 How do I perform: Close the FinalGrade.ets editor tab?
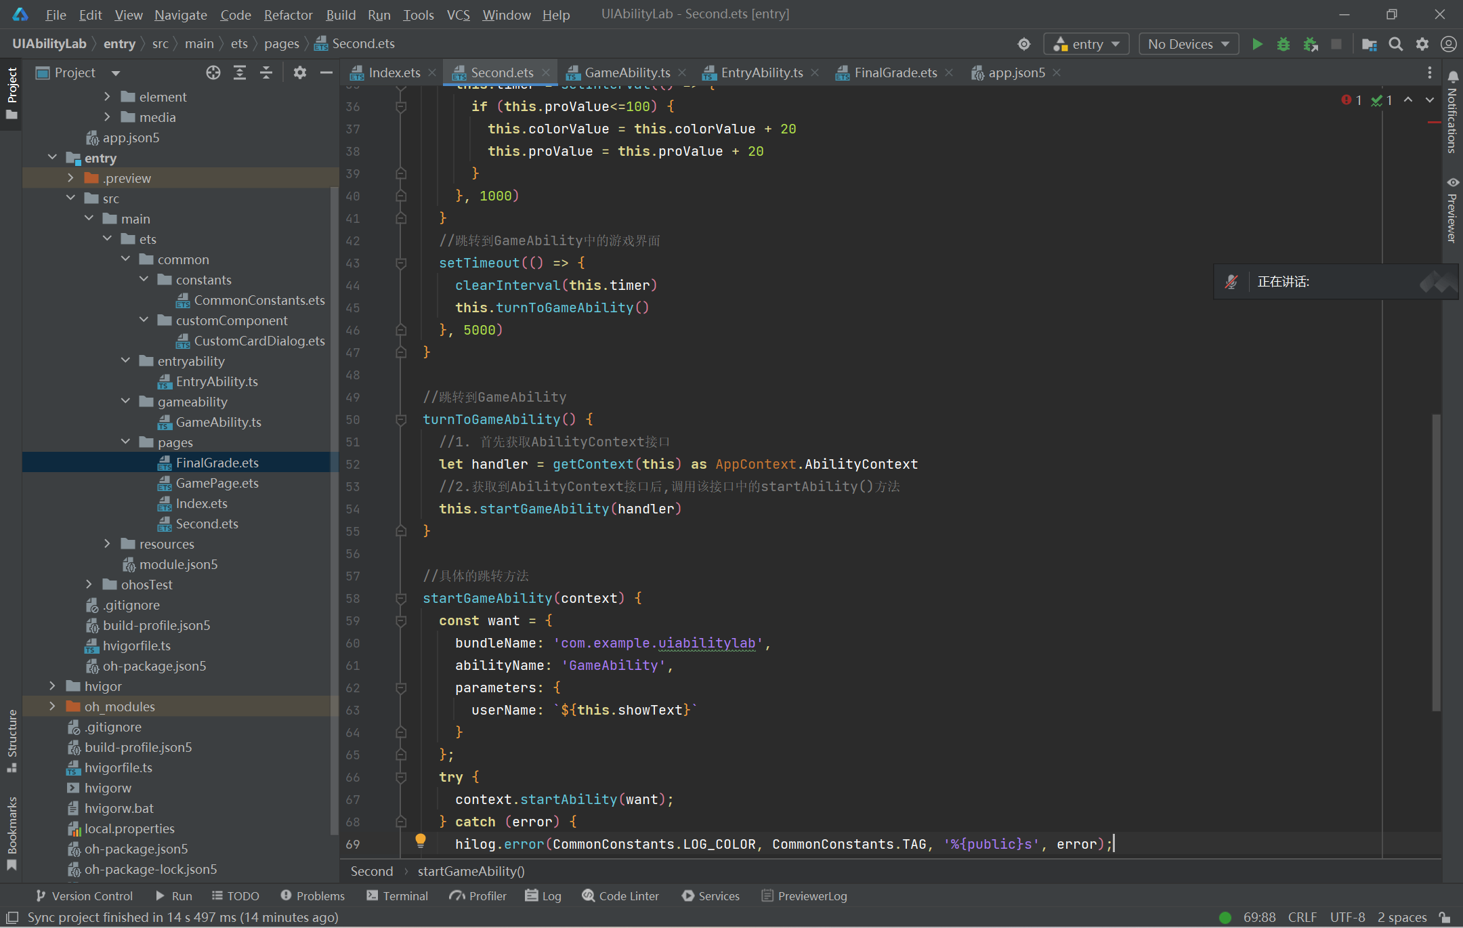point(949,72)
